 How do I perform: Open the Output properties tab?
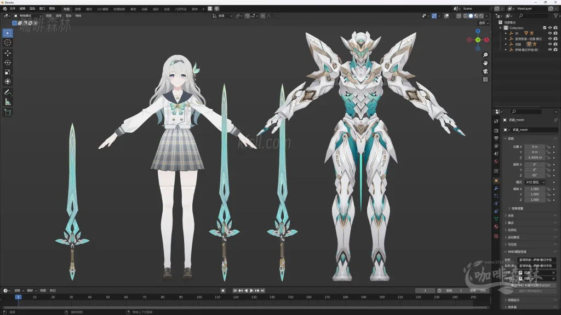tap(496, 138)
